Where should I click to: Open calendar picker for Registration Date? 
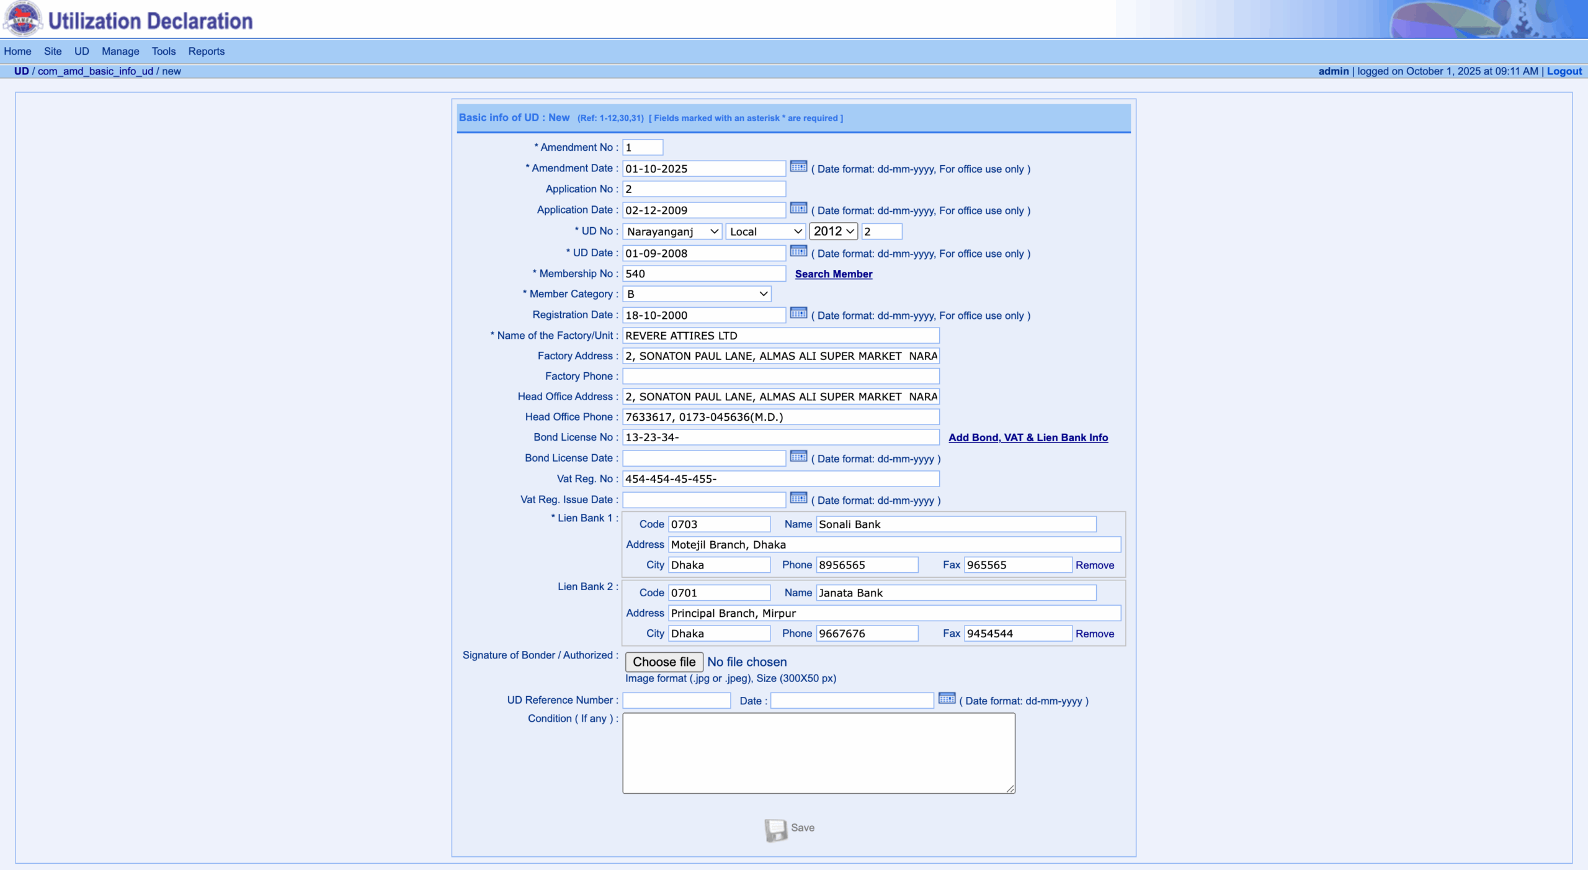[x=798, y=313]
